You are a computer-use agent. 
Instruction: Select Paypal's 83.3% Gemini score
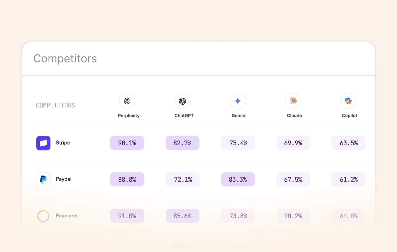click(238, 179)
